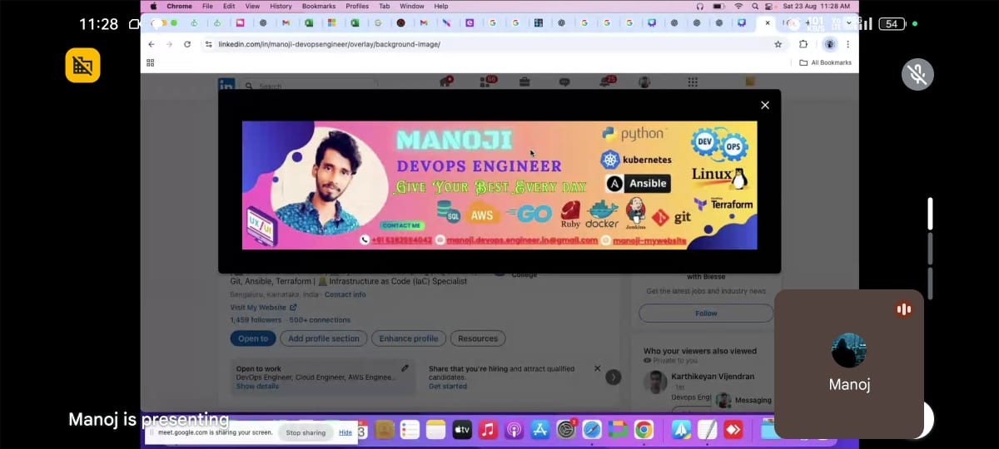Open the History menu in the menu bar
The width and height of the screenshot is (999, 449).
click(281, 6)
